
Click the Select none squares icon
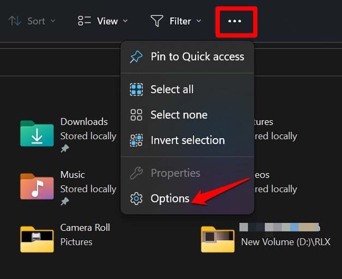(x=136, y=115)
